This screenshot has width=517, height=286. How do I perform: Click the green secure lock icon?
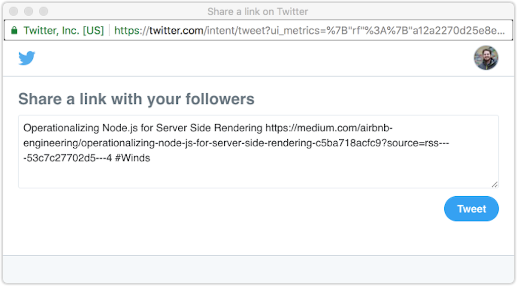pyautogui.click(x=14, y=30)
